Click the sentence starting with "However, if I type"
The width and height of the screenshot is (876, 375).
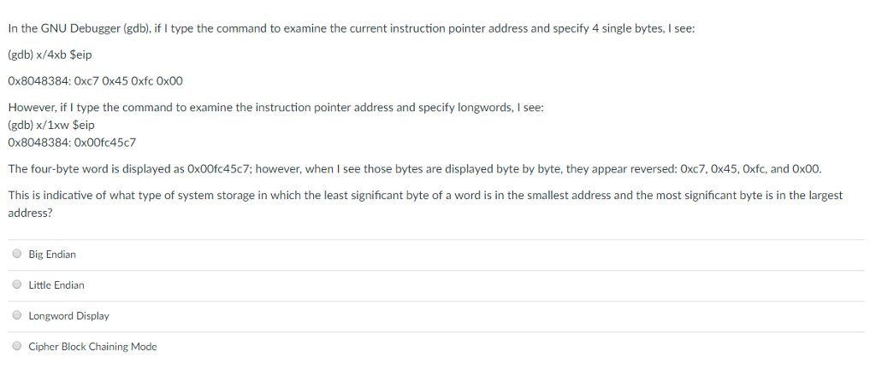pos(276,107)
